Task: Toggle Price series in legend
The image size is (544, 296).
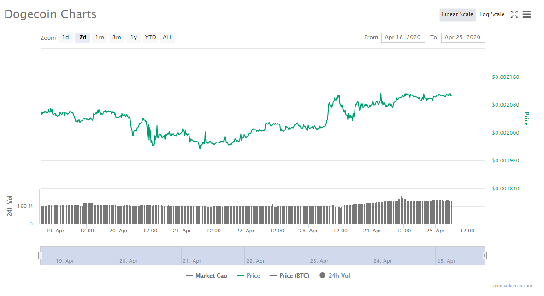Action: 248,276
